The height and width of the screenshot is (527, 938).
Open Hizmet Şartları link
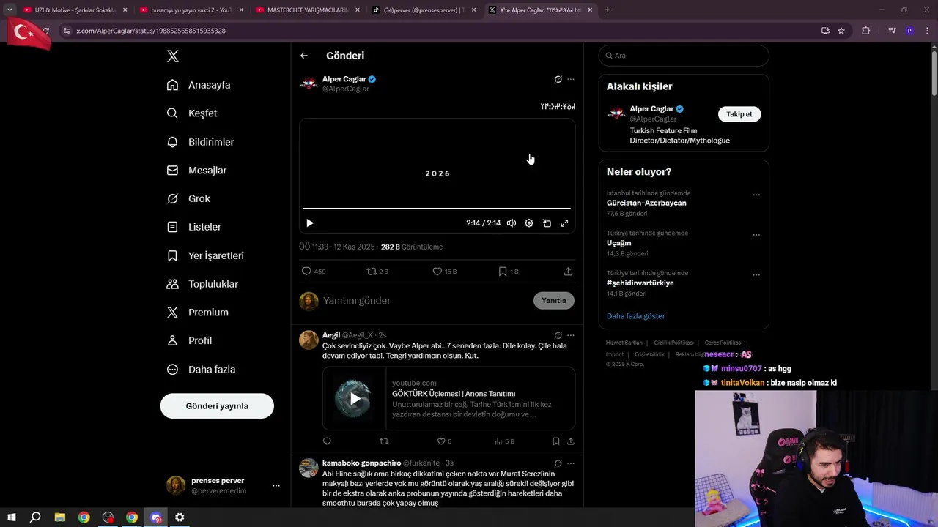pyautogui.click(x=624, y=343)
